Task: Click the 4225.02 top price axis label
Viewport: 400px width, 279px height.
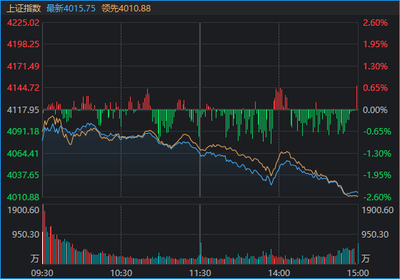Action: pos(23,23)
